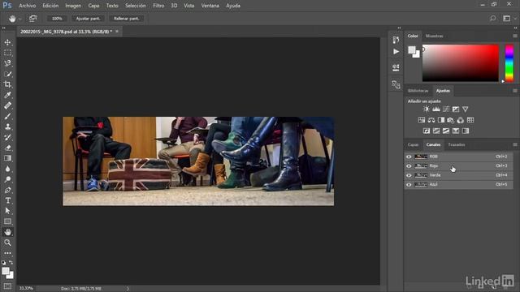
Task: Select the Blur tool
Action: (x=7, y=169)
